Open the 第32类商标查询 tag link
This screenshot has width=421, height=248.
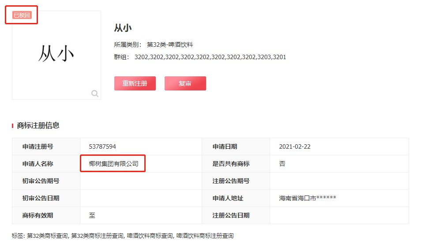pos(47,236)
